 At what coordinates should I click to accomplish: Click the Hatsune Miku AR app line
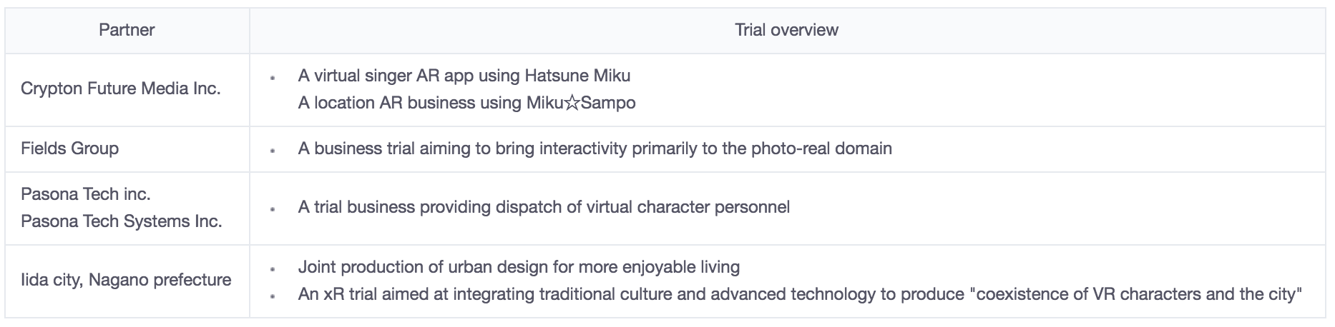click(x=464, y=76)
